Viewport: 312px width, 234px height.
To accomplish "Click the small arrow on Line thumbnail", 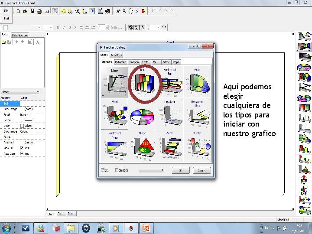I will [103, 96].
